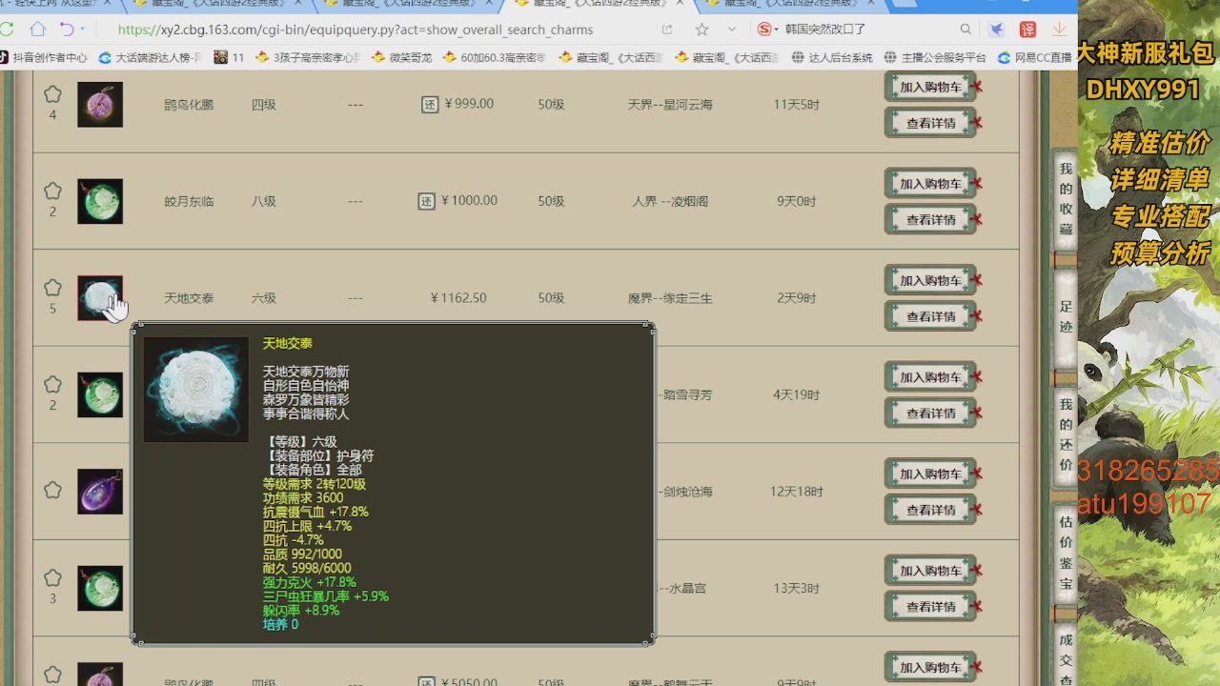Click 天地交泰 white charm thumbnail
This screenshot has width=1220, height=686.
(100, 298)
